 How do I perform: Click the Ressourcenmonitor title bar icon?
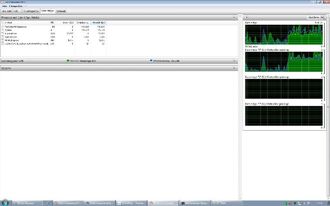tap(2, 2)
